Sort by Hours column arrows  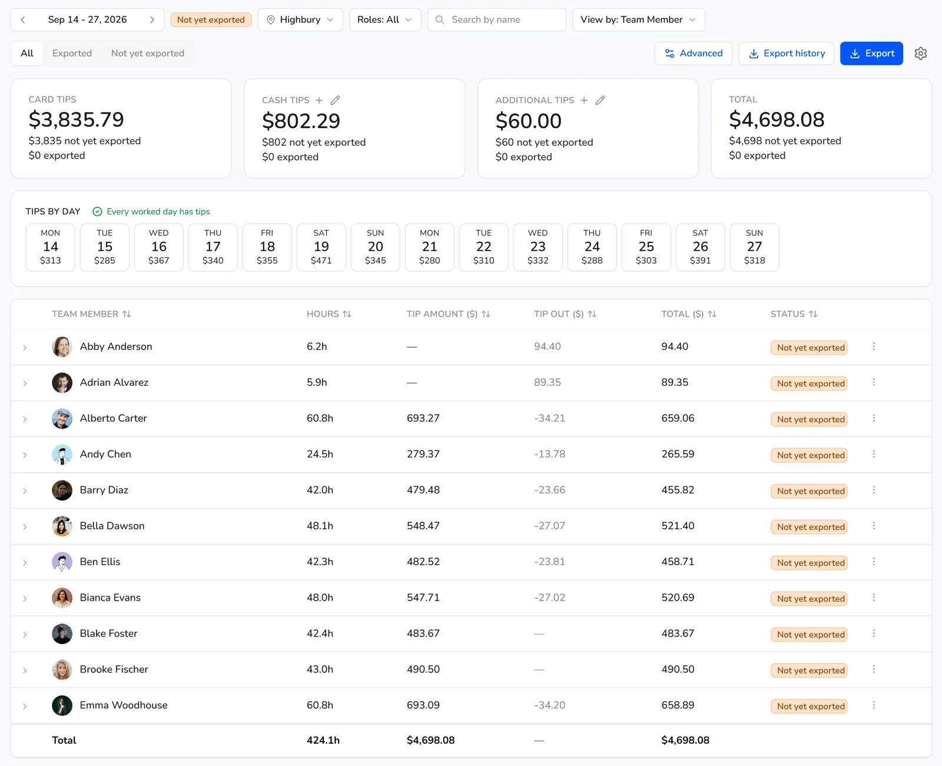pyautogui.click(x=347, y=314)
